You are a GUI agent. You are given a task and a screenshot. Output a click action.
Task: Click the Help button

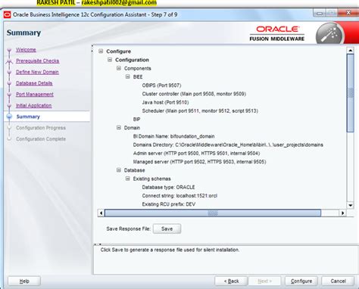24,281
